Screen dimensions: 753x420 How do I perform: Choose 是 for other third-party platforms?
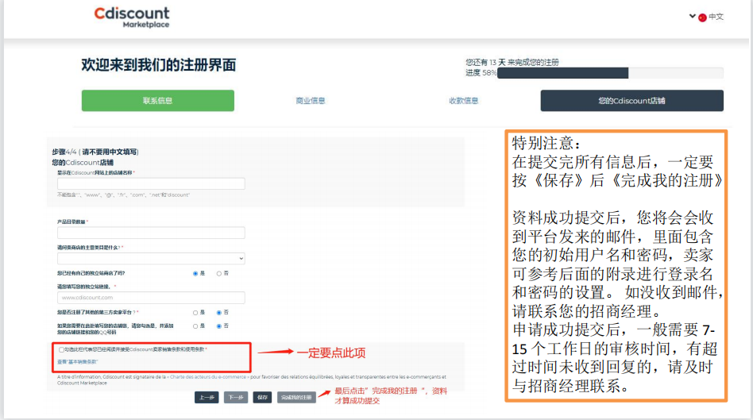click(195, 313)
